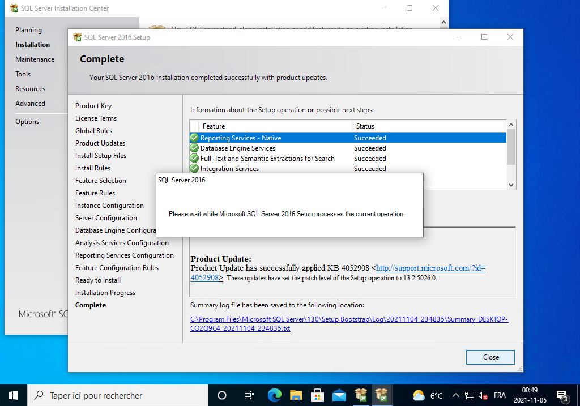The image size is (580, 406).
Task: Open the Summary log file link
Action: pyautogui.click(x=349, y=323)
